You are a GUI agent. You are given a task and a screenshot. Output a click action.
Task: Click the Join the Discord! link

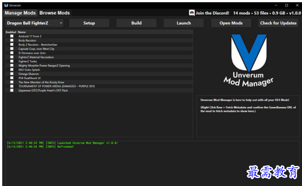point(212,13)
